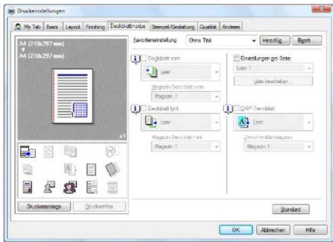Click the greyed cover sheet icon with letter A
This screenshot has width=333, height=242.
[70, 169]
